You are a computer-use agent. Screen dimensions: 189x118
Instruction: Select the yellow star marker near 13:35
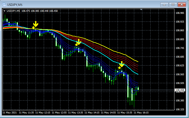[x=76, y=45]
